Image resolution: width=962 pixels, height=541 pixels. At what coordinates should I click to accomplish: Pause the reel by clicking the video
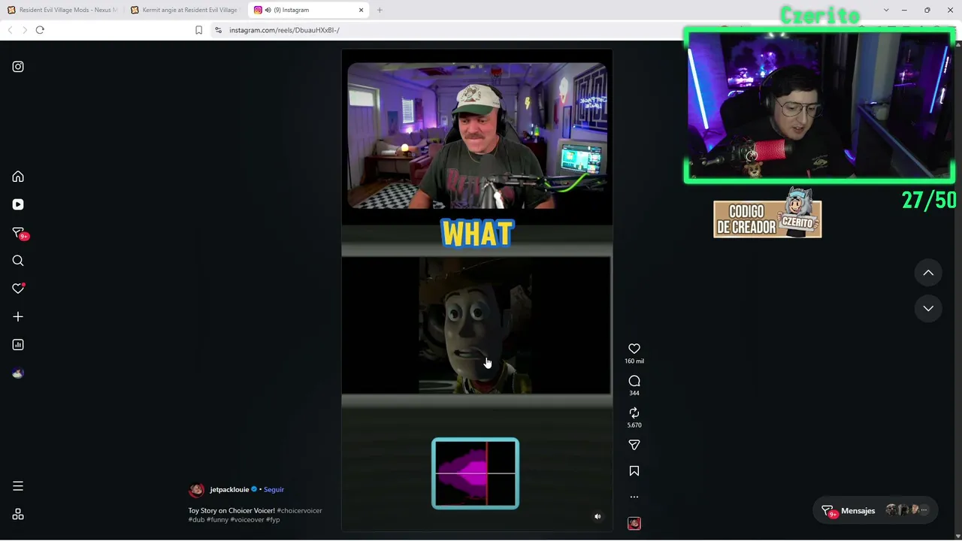476,290
